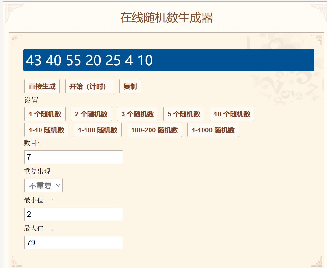The width and height of the screenshot is (327, 268).
Task: Choose the 5 个随机数 preset
Action: [x=184, y=114]
